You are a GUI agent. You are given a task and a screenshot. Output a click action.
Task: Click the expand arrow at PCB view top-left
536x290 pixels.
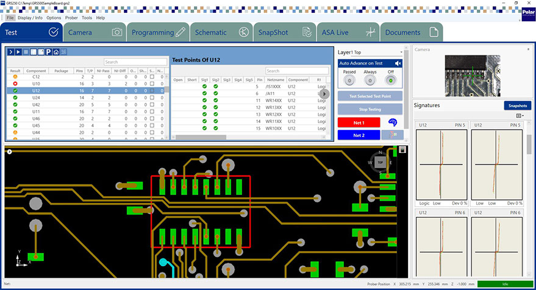point(9,151)
